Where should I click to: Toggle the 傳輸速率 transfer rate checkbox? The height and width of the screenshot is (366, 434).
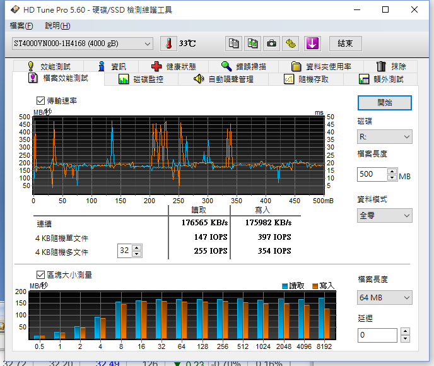point(40,100)
